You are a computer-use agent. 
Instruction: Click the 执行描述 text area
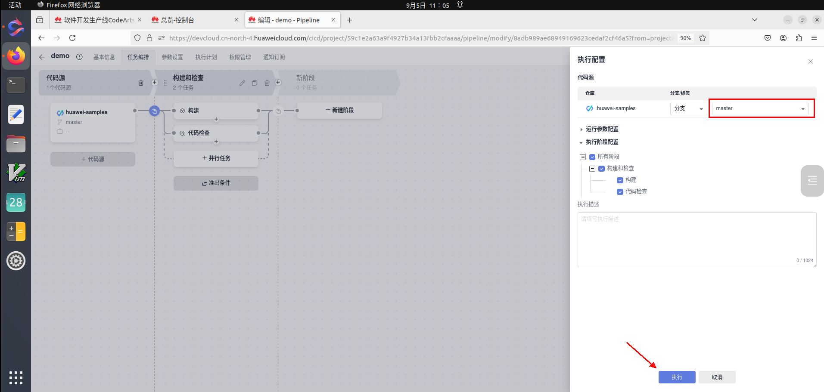pos(697,239)
